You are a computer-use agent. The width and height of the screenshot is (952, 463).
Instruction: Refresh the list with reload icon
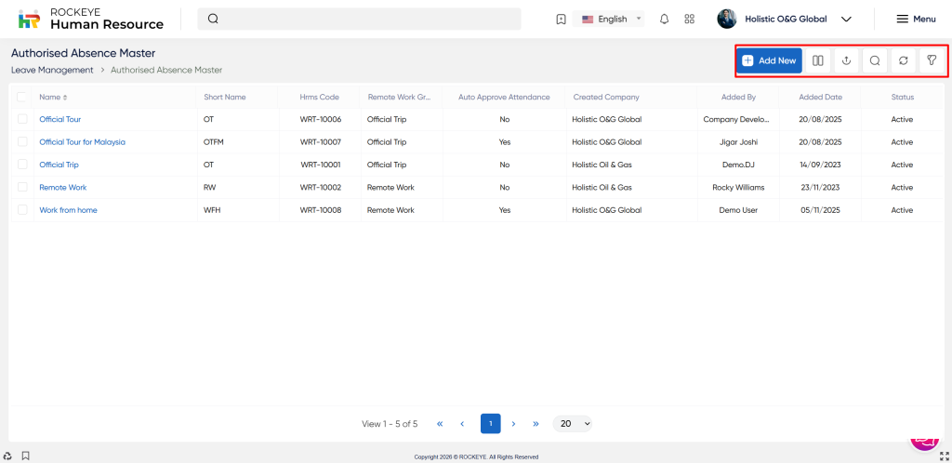(903, 60)
